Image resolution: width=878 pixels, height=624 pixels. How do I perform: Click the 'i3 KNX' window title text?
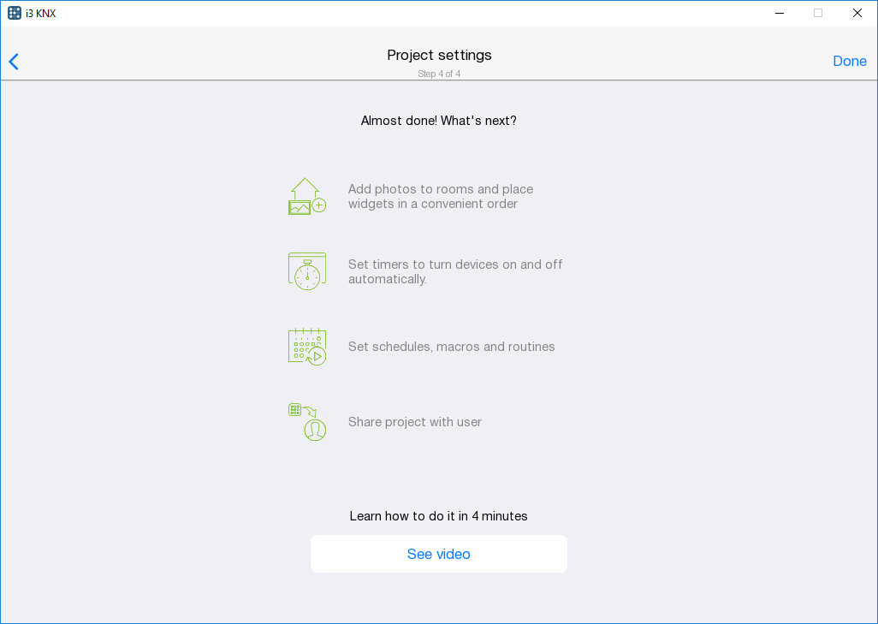[x=41, y=13]
